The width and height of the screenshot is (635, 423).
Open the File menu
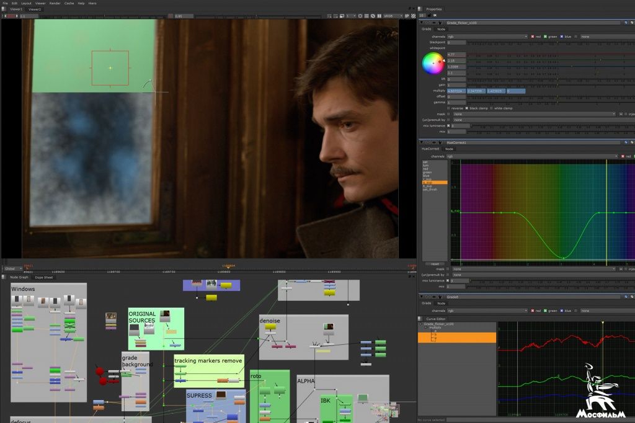(5, 3)
